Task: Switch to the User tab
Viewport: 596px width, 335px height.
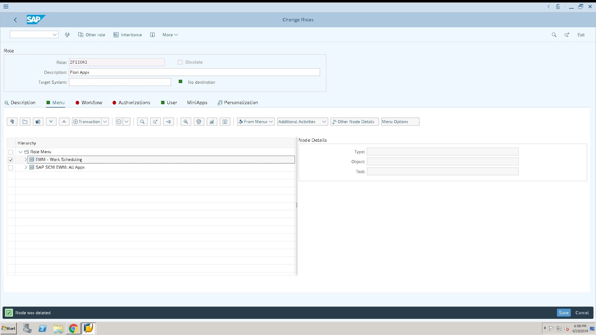Action: coord(169,103)
